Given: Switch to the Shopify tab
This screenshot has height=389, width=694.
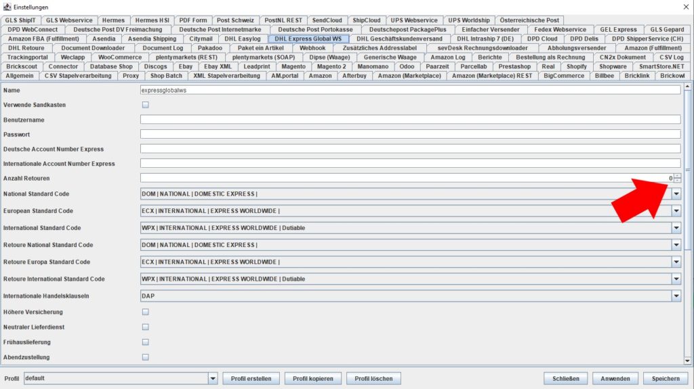Looking at the screenshot, I should [577, 67].
